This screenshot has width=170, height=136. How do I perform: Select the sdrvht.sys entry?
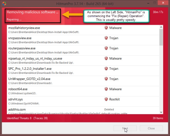[83, 101]
